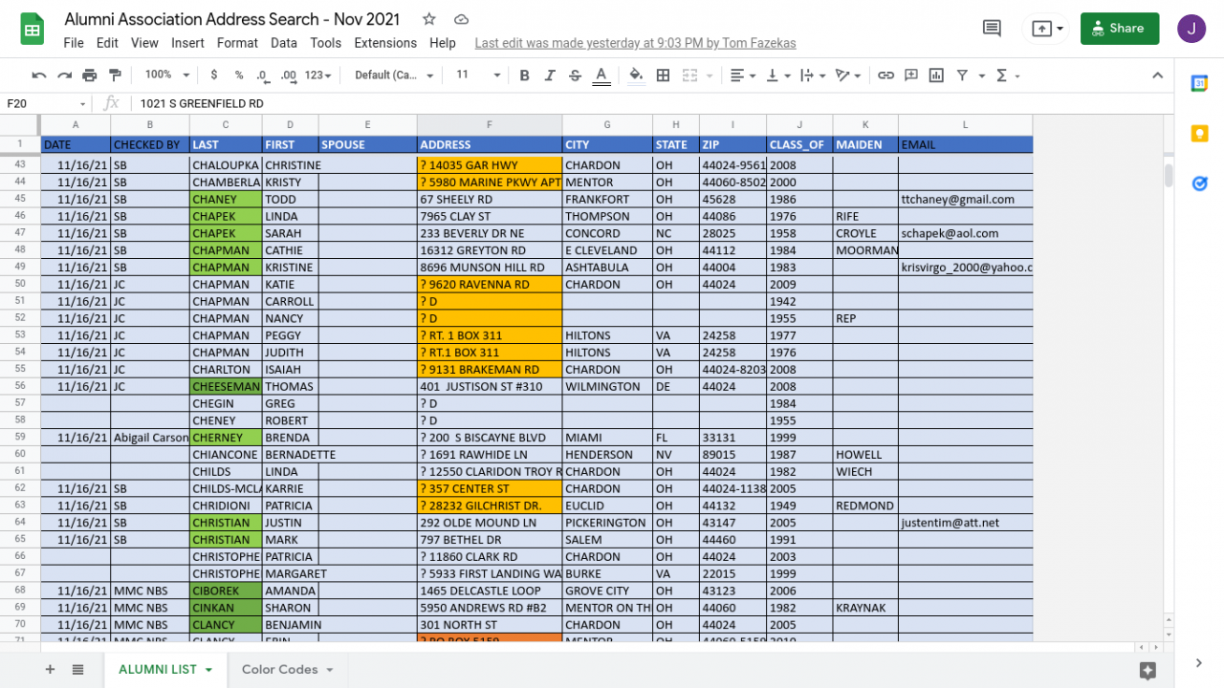Open Google Tasks in the side panel

(x=1199, y=183)
